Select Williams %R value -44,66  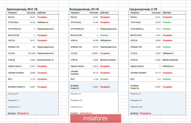pos(158,47)
